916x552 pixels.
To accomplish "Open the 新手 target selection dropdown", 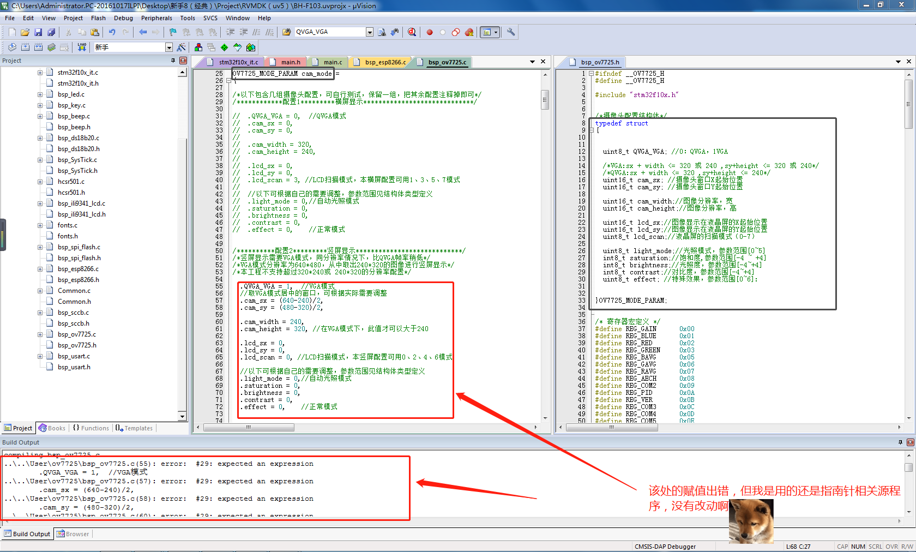I will click(x=169, y=47).
